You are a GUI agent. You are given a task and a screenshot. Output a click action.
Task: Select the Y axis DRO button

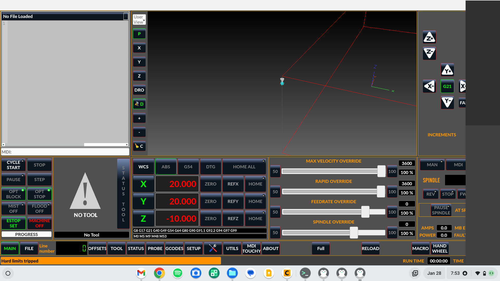pos(143,201)
